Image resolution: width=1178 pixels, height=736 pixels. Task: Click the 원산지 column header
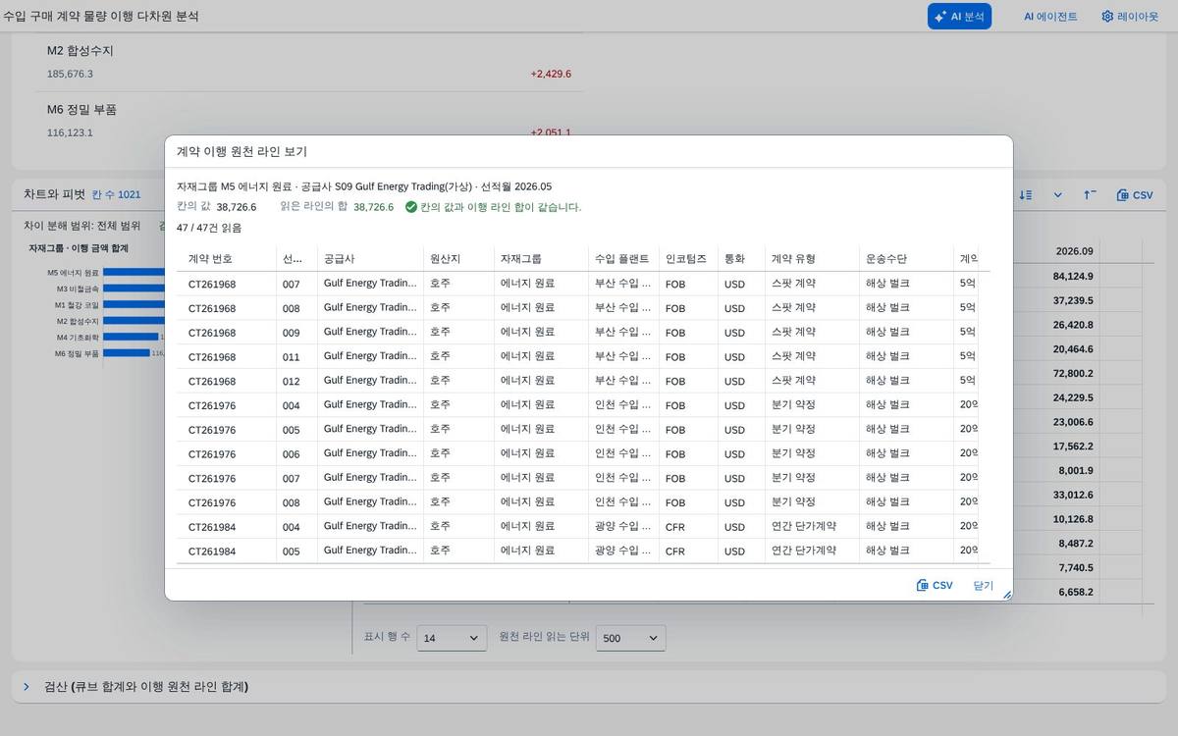point(458,259)
